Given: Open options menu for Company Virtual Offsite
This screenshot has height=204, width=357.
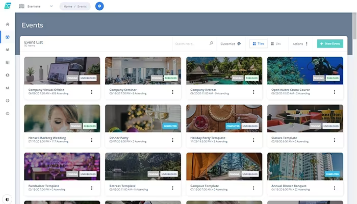Looking at the screenshot, I should [x=92, y=92].
